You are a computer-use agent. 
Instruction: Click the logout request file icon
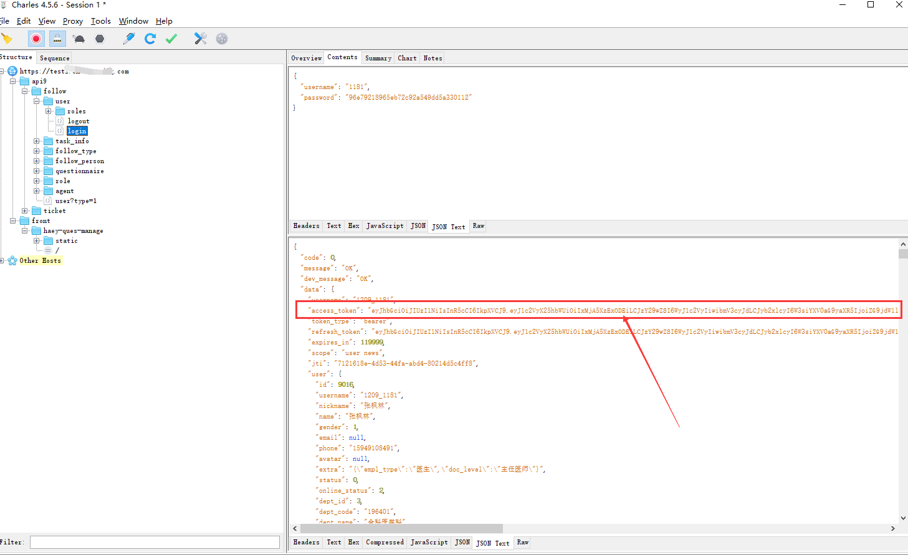[x=60, y=121]
